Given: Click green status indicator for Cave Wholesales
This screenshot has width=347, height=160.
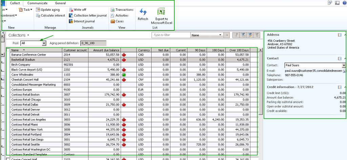Looking at the screenshot, I should (x=124, y=74).
